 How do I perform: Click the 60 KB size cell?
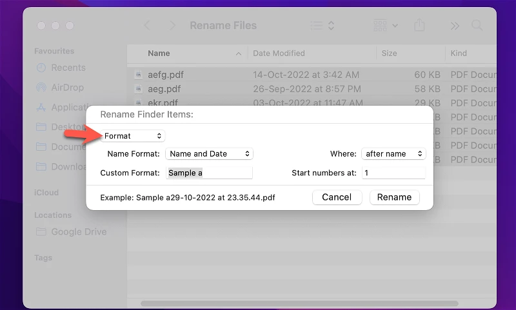point(427,75)
